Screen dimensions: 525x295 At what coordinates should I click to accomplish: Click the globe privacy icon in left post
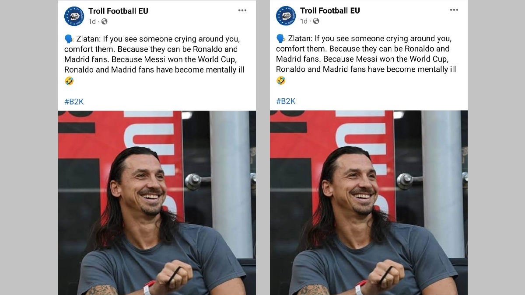[x=104, y=21]
